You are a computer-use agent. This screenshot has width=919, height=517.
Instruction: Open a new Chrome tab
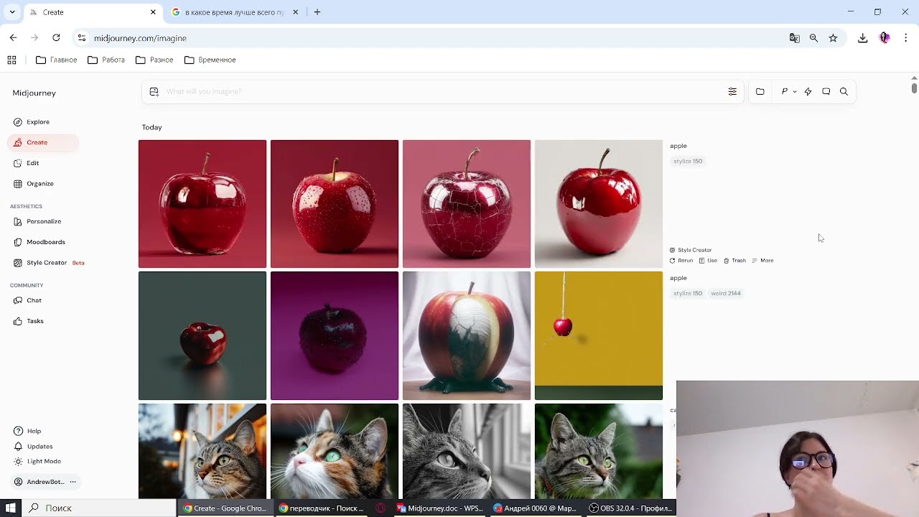(x=317, y=12)
